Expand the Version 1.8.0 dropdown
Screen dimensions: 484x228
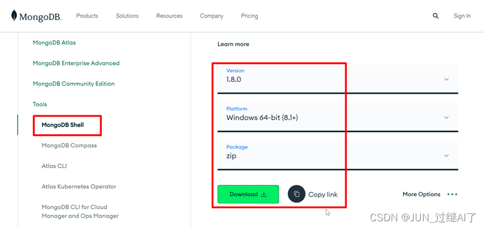[x=338, y=79]
